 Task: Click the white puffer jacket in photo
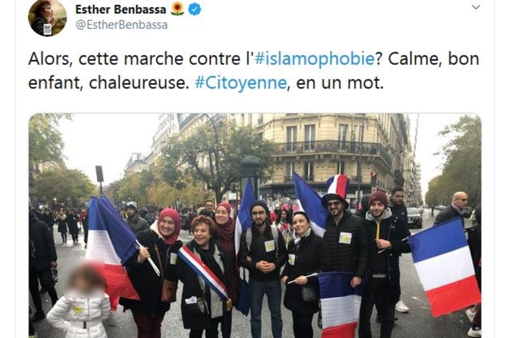pyautogui.click(x=79, y=316)
